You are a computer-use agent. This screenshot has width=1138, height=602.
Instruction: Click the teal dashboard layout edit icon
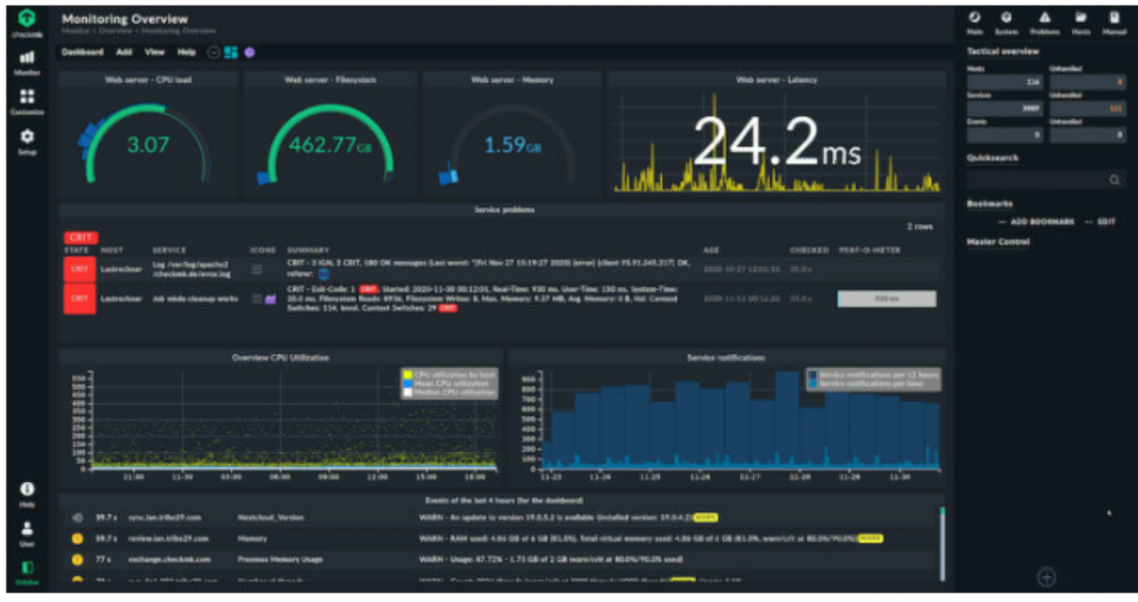pos(231,52)
